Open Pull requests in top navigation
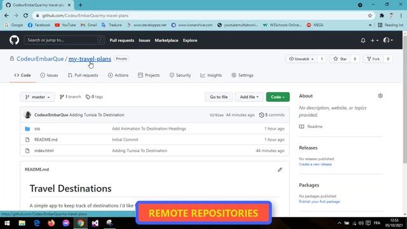 pyautogui.click(x=121, y=41)
